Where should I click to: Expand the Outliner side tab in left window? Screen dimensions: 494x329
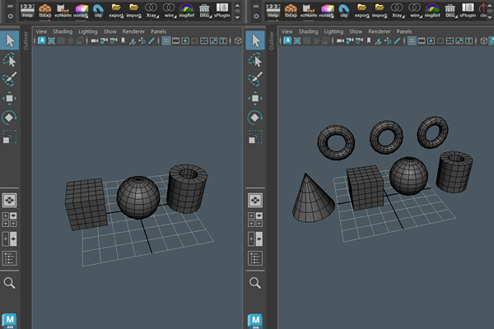(26, 43)
